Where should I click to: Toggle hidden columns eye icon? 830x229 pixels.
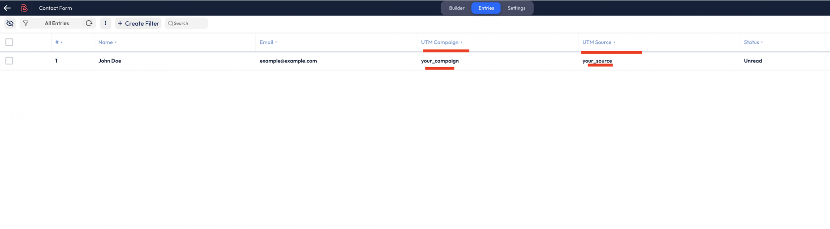coord(10,23)
